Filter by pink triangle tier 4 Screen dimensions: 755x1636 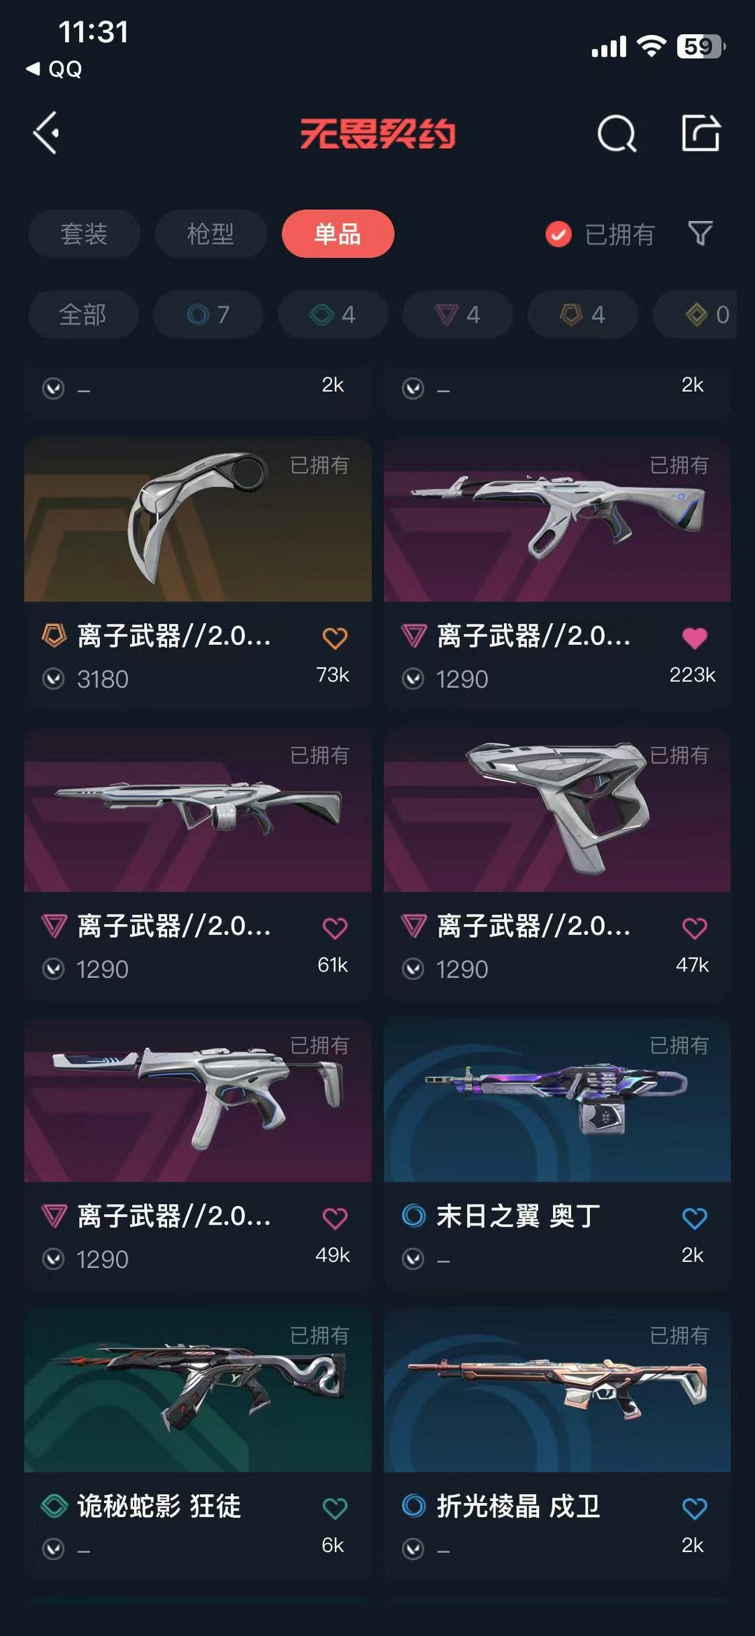[458, 315]
